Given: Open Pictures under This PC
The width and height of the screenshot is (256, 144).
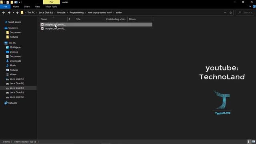Looking at the screenshot, I should click(x=14, y=70).
